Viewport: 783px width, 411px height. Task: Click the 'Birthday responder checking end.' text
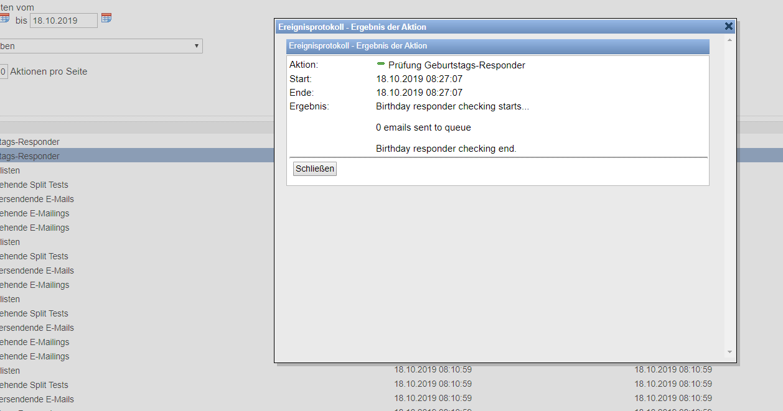pos(446,149)
